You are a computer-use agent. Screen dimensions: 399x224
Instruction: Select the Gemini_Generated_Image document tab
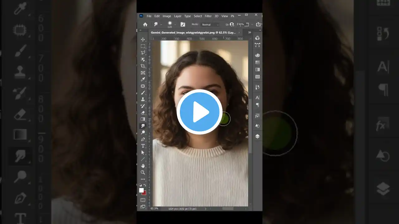(193, 32)
